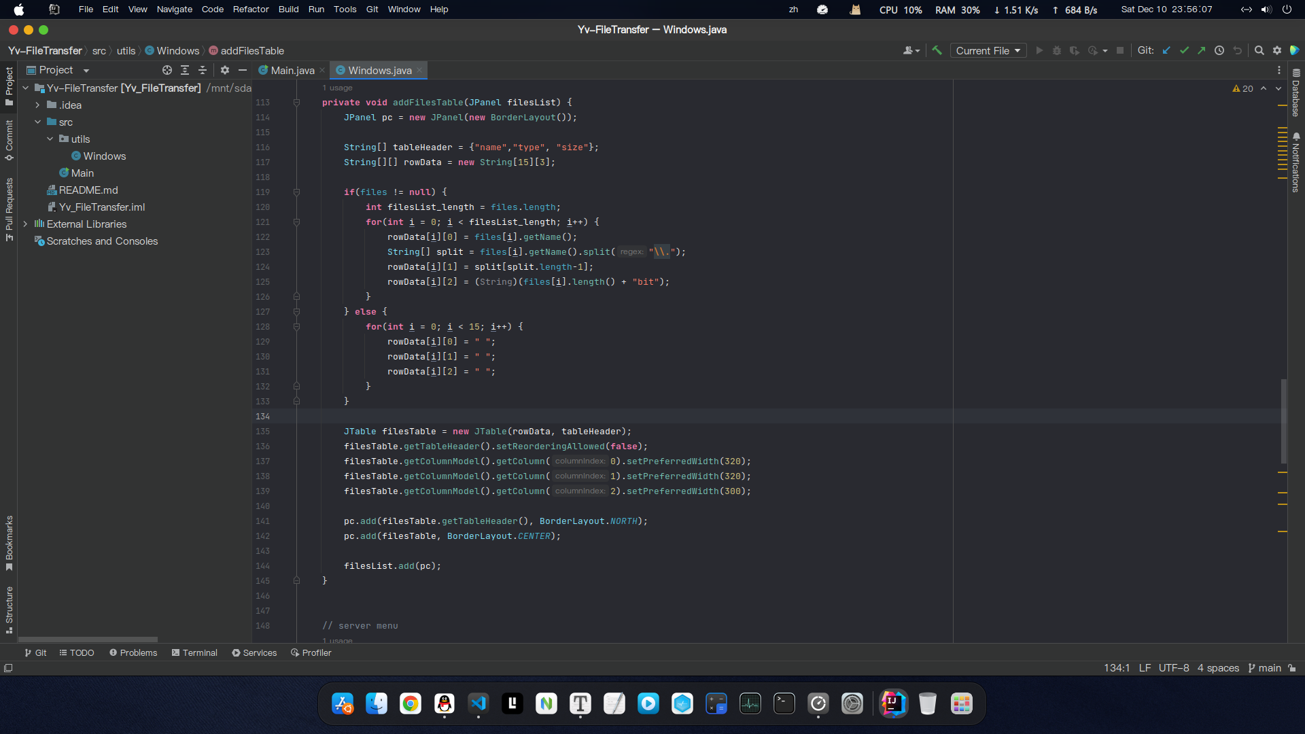Viewport: 1305px width, 734px height.
Task: Expand the .idea folder
Action: (x=38, y=105)
